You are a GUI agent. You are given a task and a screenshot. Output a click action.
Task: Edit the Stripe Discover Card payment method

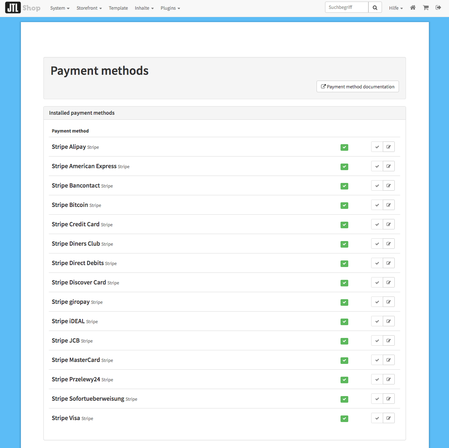389,283
